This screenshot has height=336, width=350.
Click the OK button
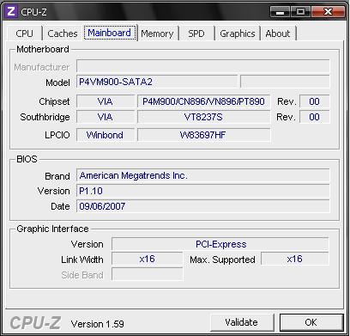[311, 322]
